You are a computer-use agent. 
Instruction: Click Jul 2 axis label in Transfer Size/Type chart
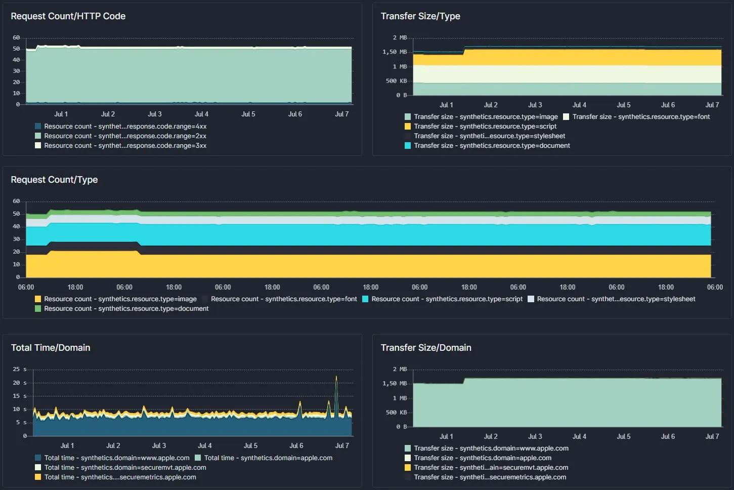point(491,105)
